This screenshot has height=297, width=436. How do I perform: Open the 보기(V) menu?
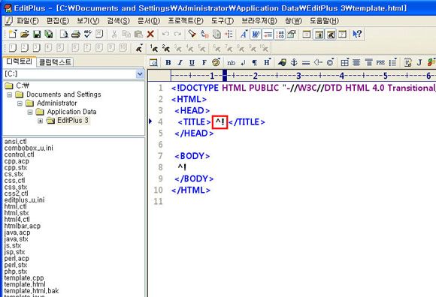88,21
